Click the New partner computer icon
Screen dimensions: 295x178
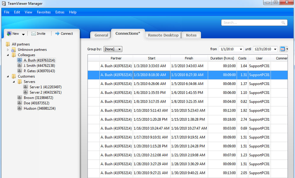point(9,34)
